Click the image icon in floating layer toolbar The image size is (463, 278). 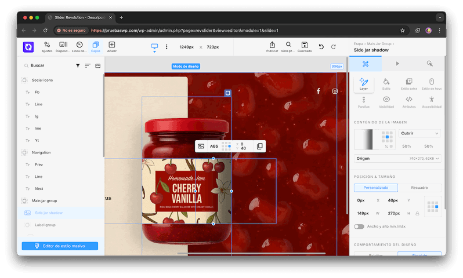click(201, 146)
